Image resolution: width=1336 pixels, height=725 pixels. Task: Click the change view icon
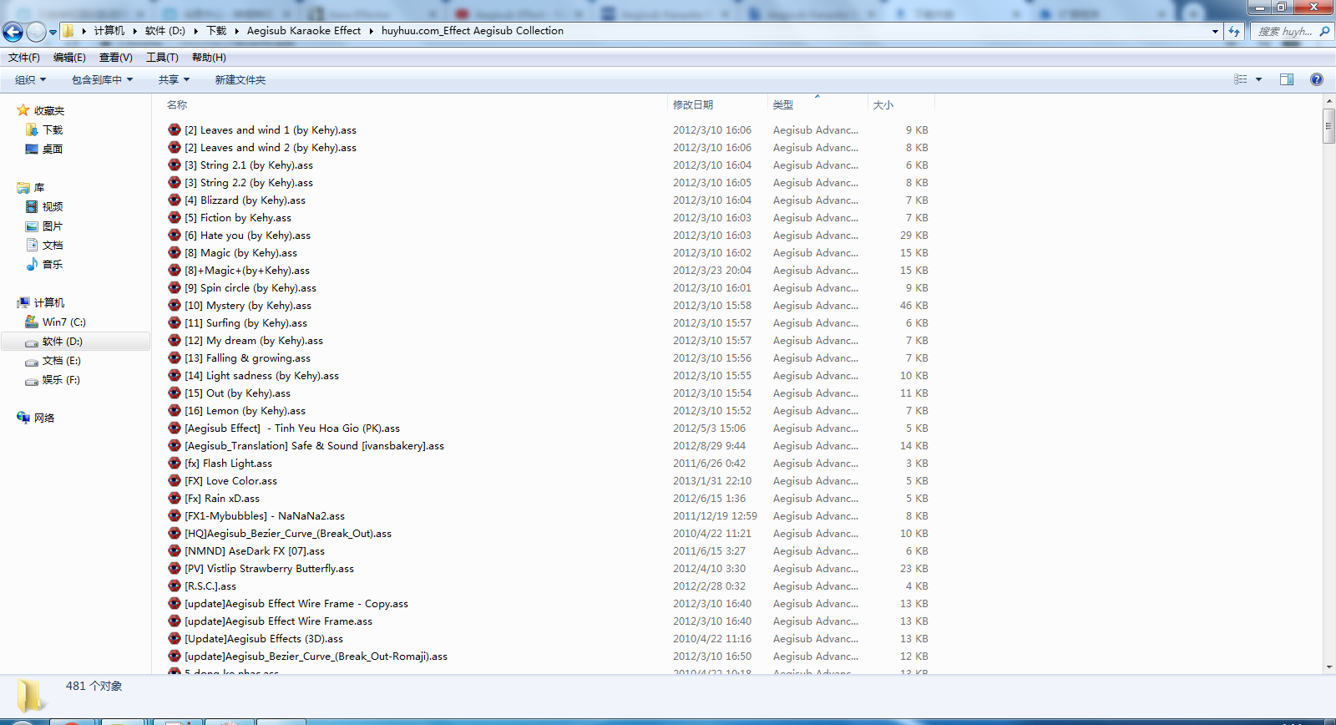1241,79
